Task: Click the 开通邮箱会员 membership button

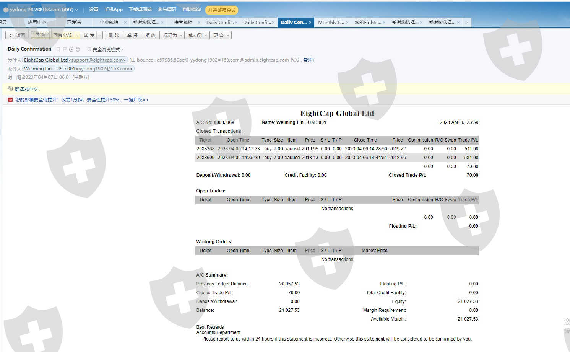Action: point(222,10)
